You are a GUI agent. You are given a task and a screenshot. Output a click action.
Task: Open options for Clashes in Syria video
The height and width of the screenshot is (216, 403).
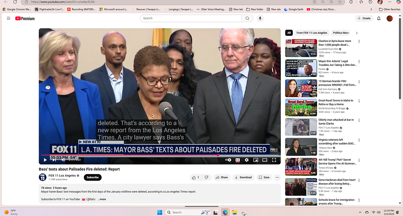click(x=359, y=42)
